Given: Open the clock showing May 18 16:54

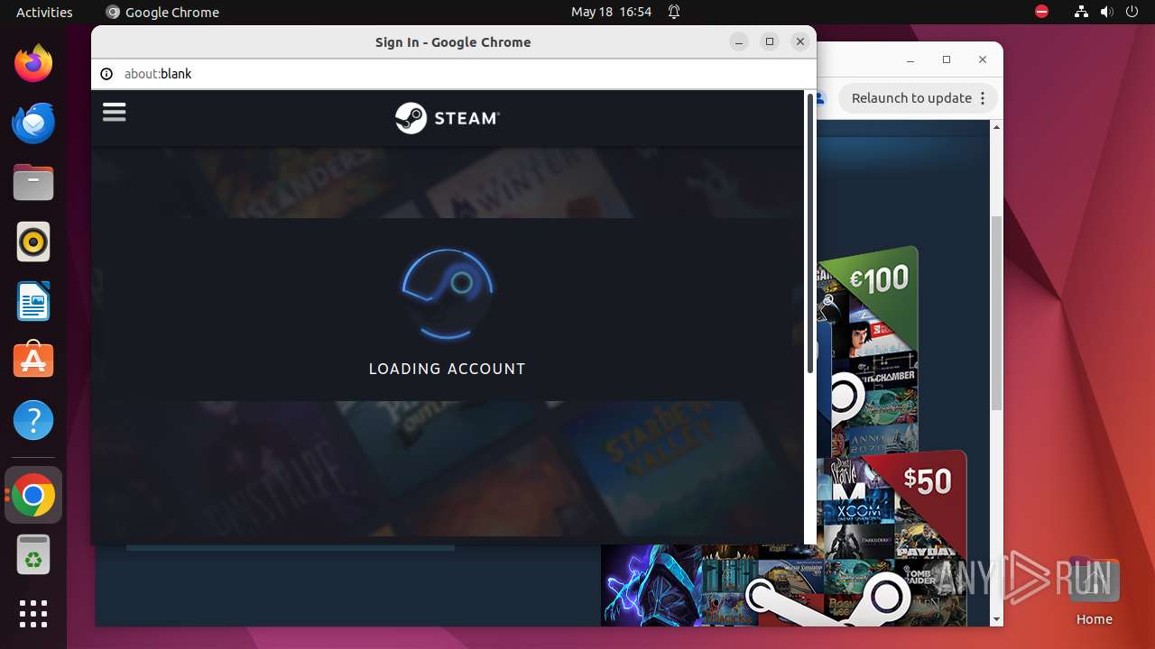Looking at the screenshot, I should pos(611,12).
